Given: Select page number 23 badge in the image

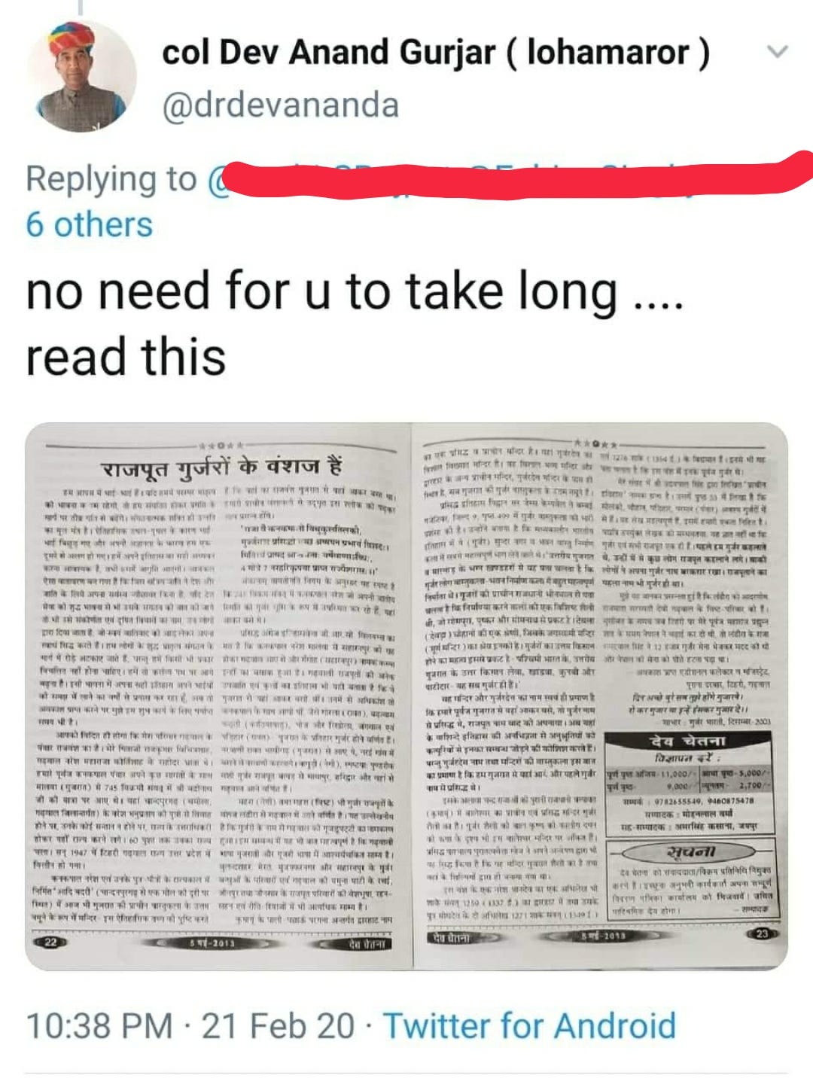Looking at the screenshot, I should coord(761,933).
